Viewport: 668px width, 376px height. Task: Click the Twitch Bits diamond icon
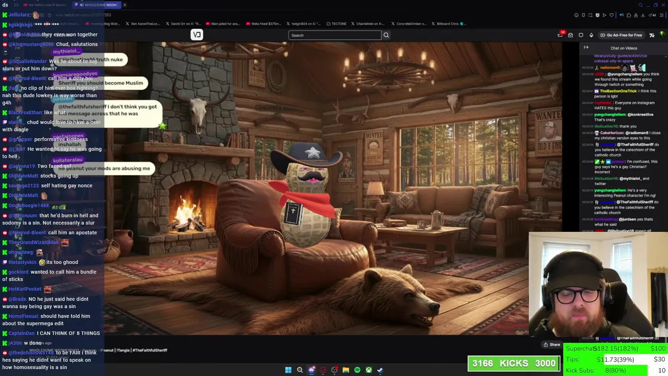point(591,35)
